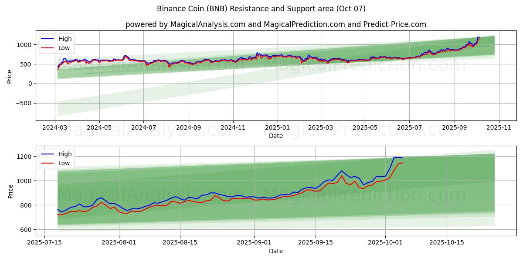523x261 pixels.
Task: Click the 2025-01 tick on top chart x-axis
Action: (x=278, y=128)
